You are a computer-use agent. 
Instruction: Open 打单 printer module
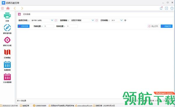point(7,17)
